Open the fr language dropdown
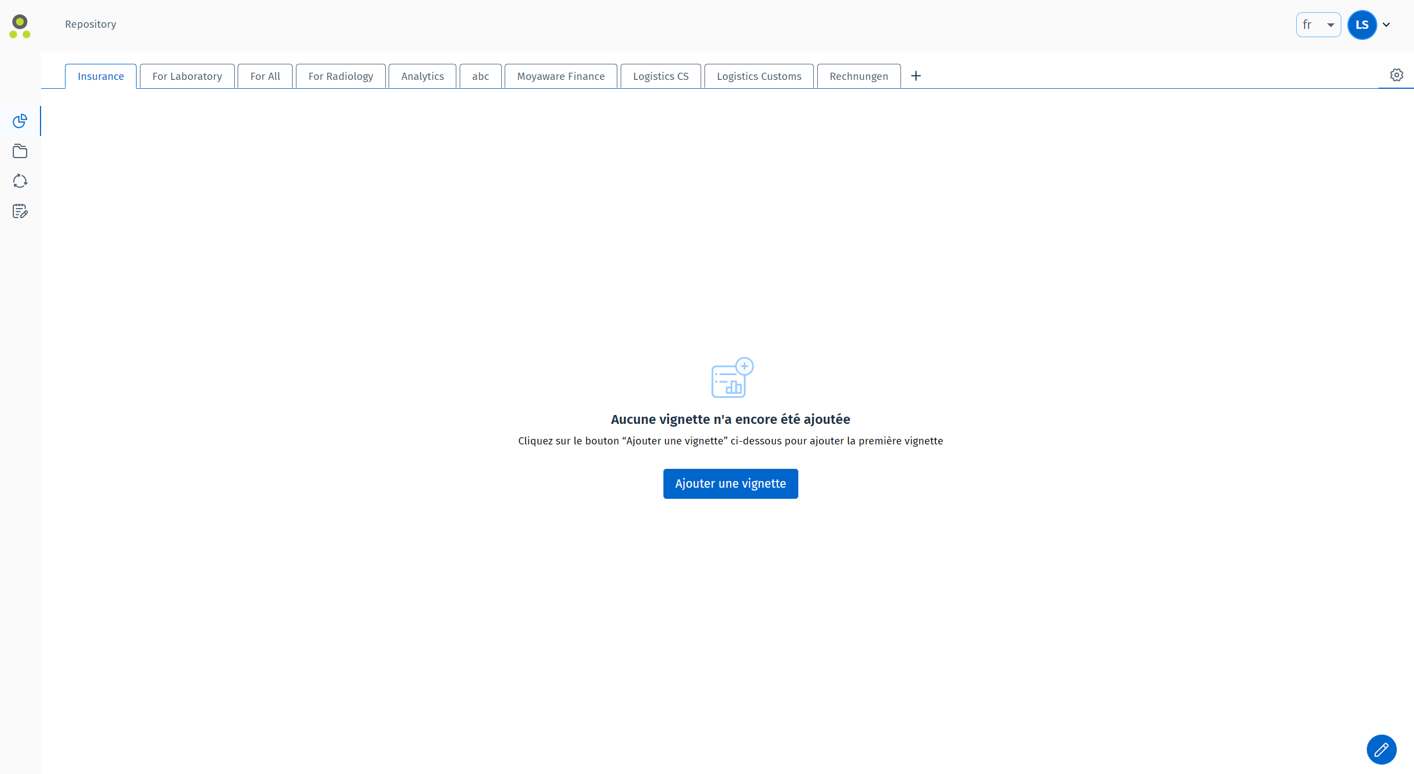This screenshot has height=774, width=1414. click(x=1318, y=25)
